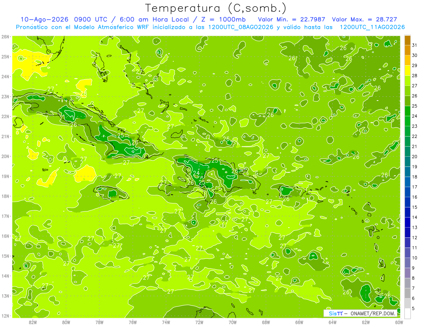424x327 pixels.
Task: Click the 64W longitude axis label
Action: coord(332,322)
